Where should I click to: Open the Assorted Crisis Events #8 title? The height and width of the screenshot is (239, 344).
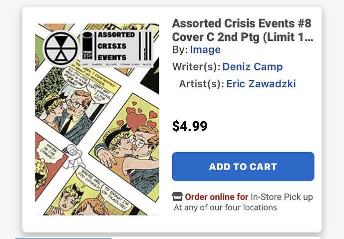243,30
